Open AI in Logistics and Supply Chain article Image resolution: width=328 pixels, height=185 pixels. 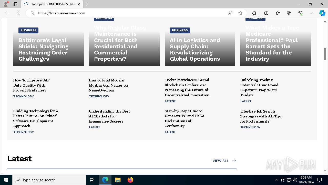195,50
